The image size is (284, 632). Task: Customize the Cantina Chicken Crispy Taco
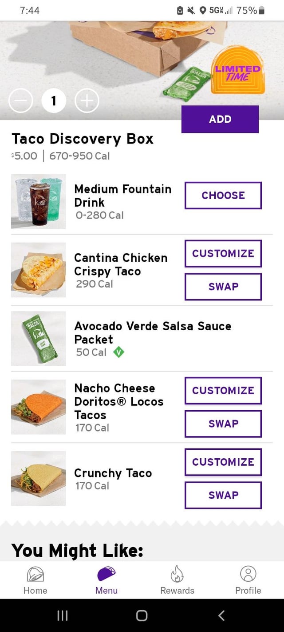223,254
